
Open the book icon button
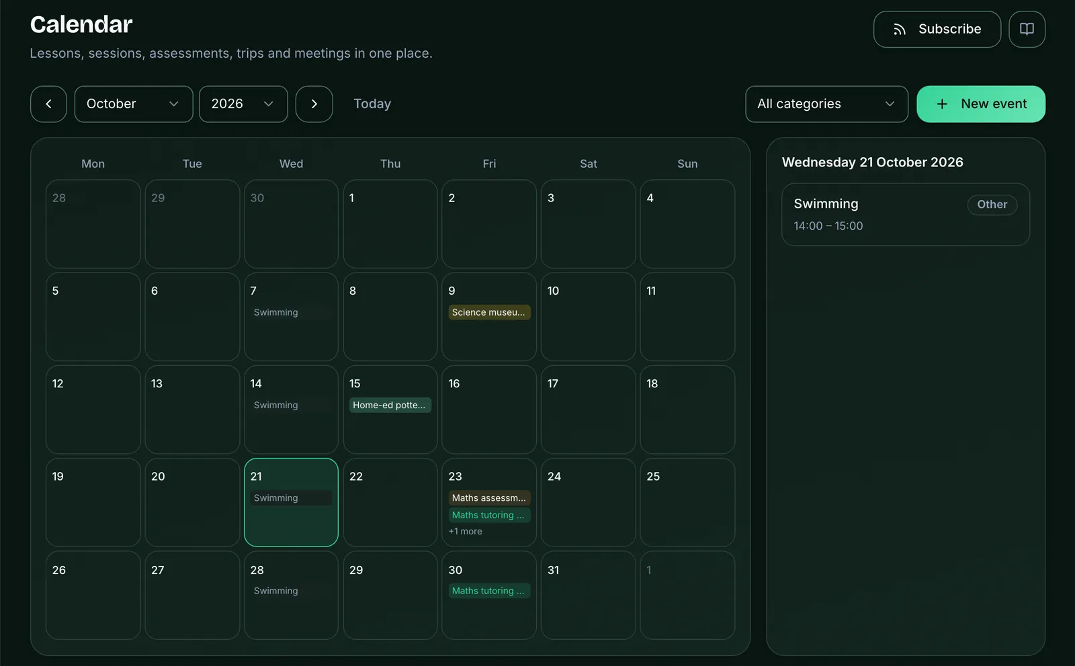click(1027, 30)
